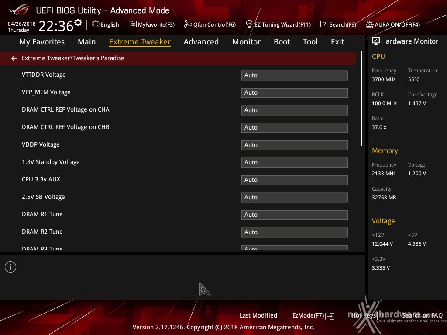
Task: Launch EZ Tuning Wizard lightbulb icon
Action: coord(249,24)
